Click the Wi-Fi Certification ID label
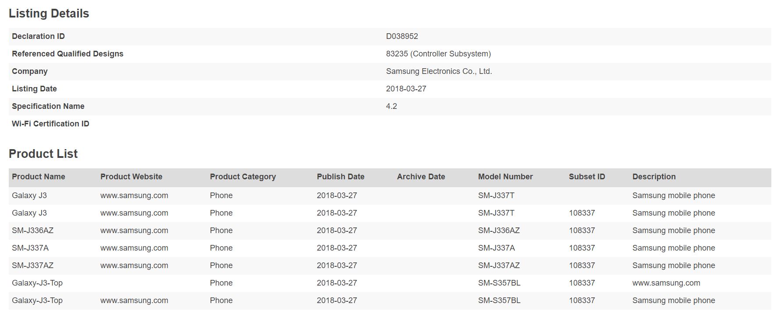Screen dimensions: 781x321 pyautogui.click(x=50, y=124)
